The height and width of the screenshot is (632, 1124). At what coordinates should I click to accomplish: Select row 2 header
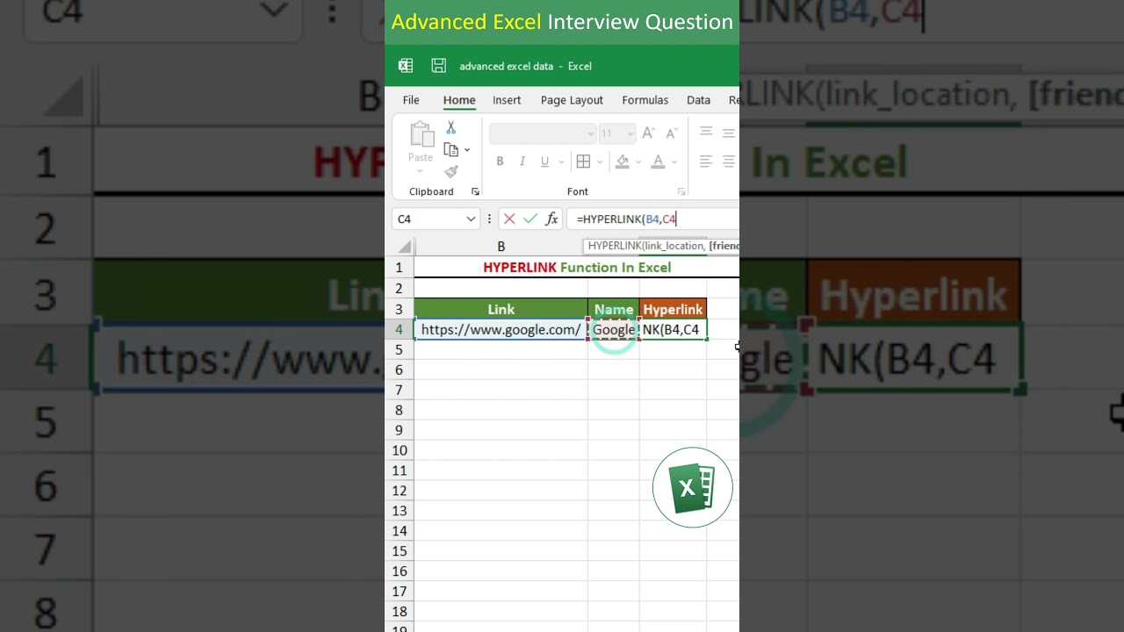click(400, 288)
